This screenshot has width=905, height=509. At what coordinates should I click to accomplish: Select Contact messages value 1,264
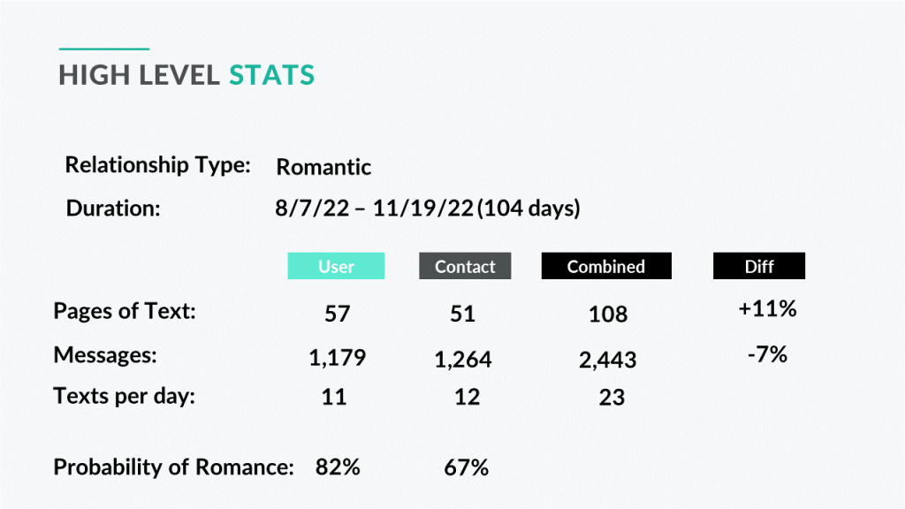[x=463, y=360]
